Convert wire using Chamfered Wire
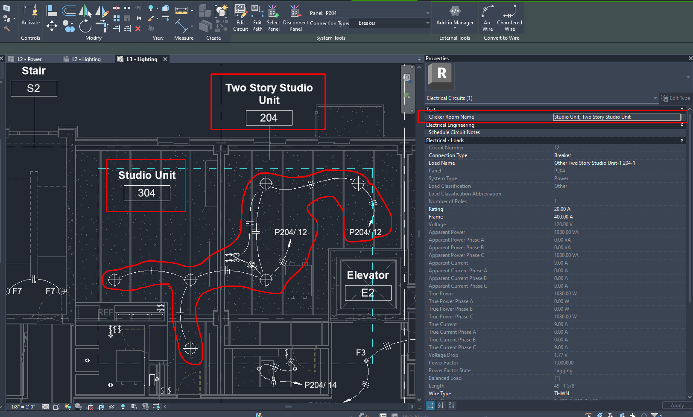This screenshot has width=693, height=417. pos(509,18)
